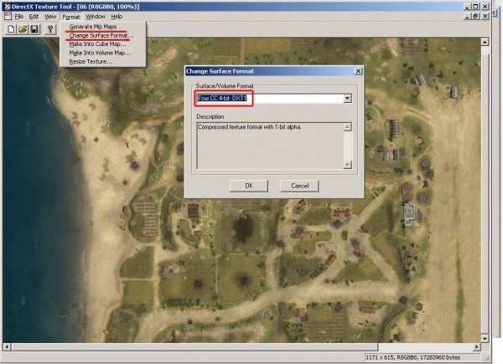Confirm with the OK button
This screenshot has width=503, height=364.
(249, 186)
